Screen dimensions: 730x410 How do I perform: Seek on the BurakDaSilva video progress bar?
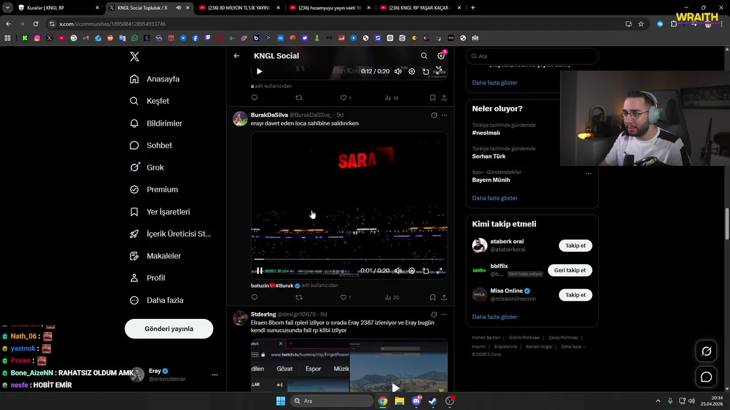(x=349, y=260)
